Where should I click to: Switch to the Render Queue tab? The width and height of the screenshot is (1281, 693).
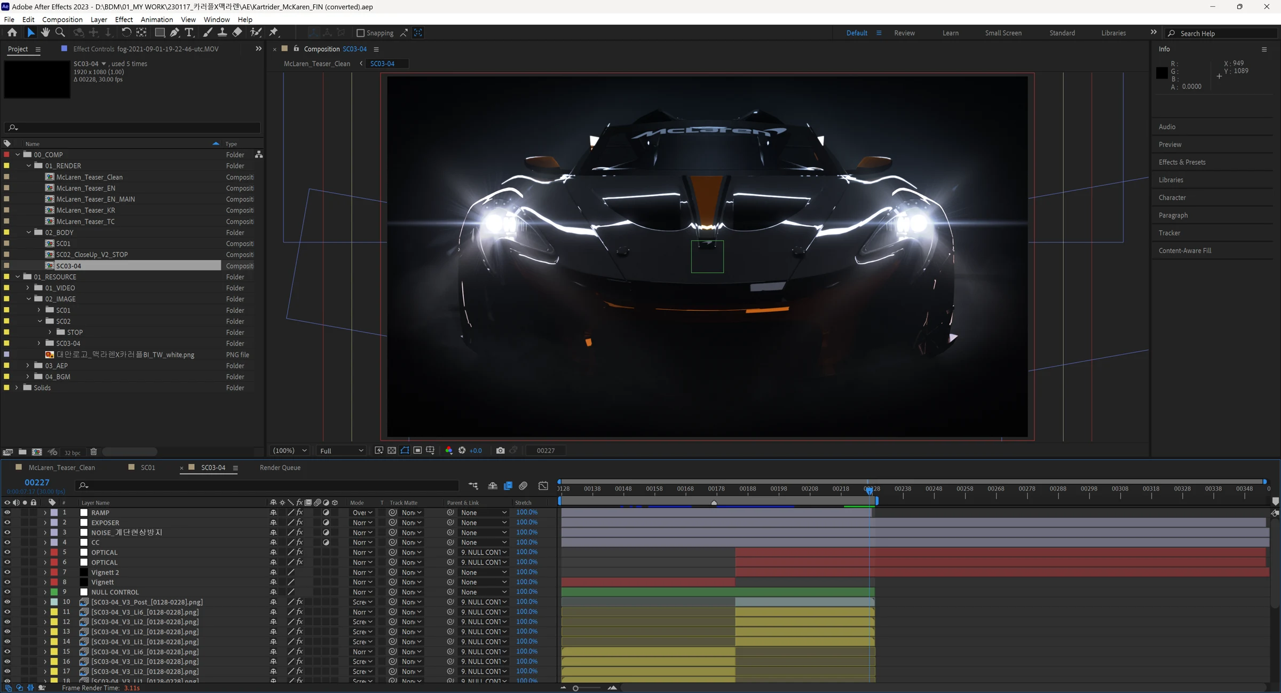[x=280, y=468]
